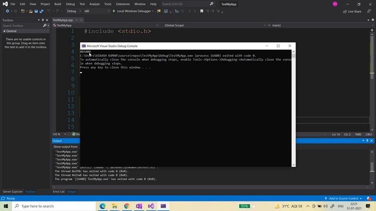Close the Toolbox panel

pyautogui.click(x=47, y=20)
